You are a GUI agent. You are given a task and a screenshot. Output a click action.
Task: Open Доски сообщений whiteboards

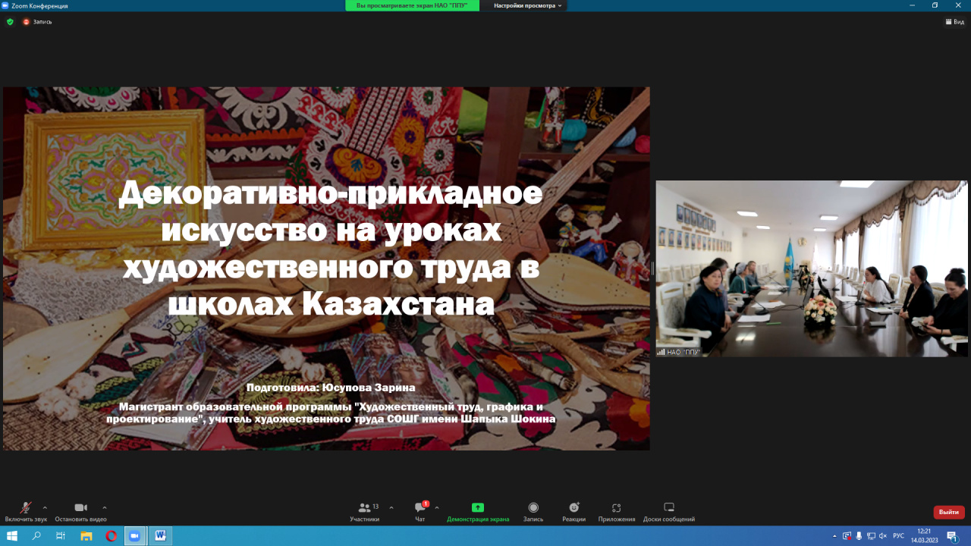click(x=669, y=509)
